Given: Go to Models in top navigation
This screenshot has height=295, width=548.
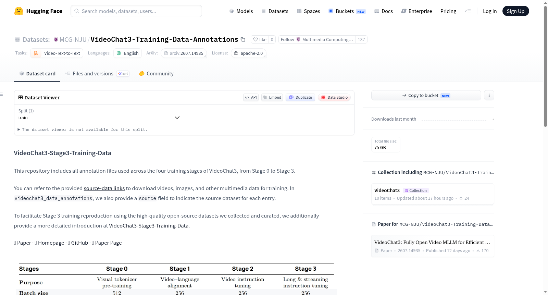Looking at the screenshot, I should point(241,11).
